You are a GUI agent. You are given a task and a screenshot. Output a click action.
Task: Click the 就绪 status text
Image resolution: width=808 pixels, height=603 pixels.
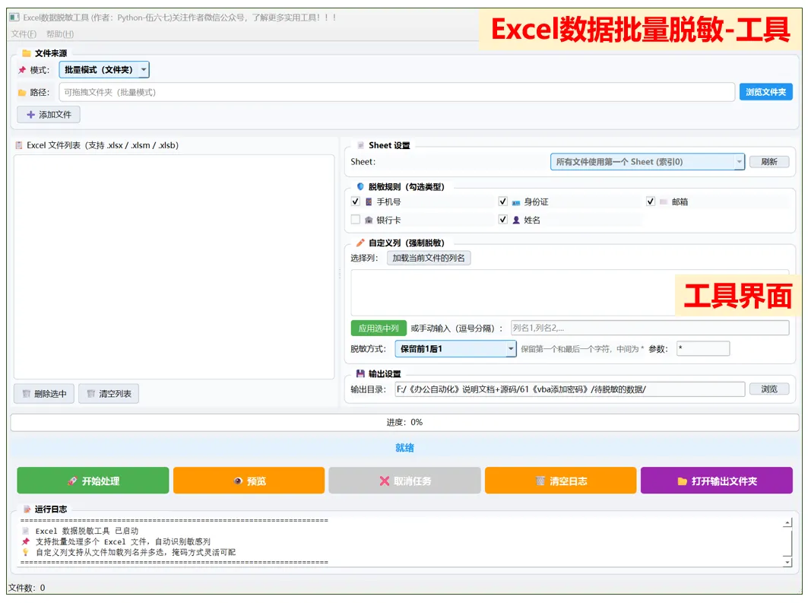click(x=404, y=447)
